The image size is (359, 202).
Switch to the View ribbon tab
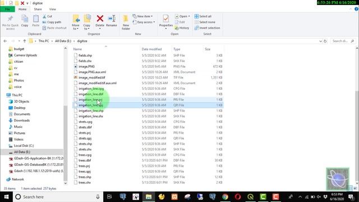click(x=52, y=9)
